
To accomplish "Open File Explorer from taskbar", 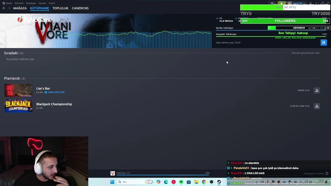I will pyautogui.click(x=196, y=182).
